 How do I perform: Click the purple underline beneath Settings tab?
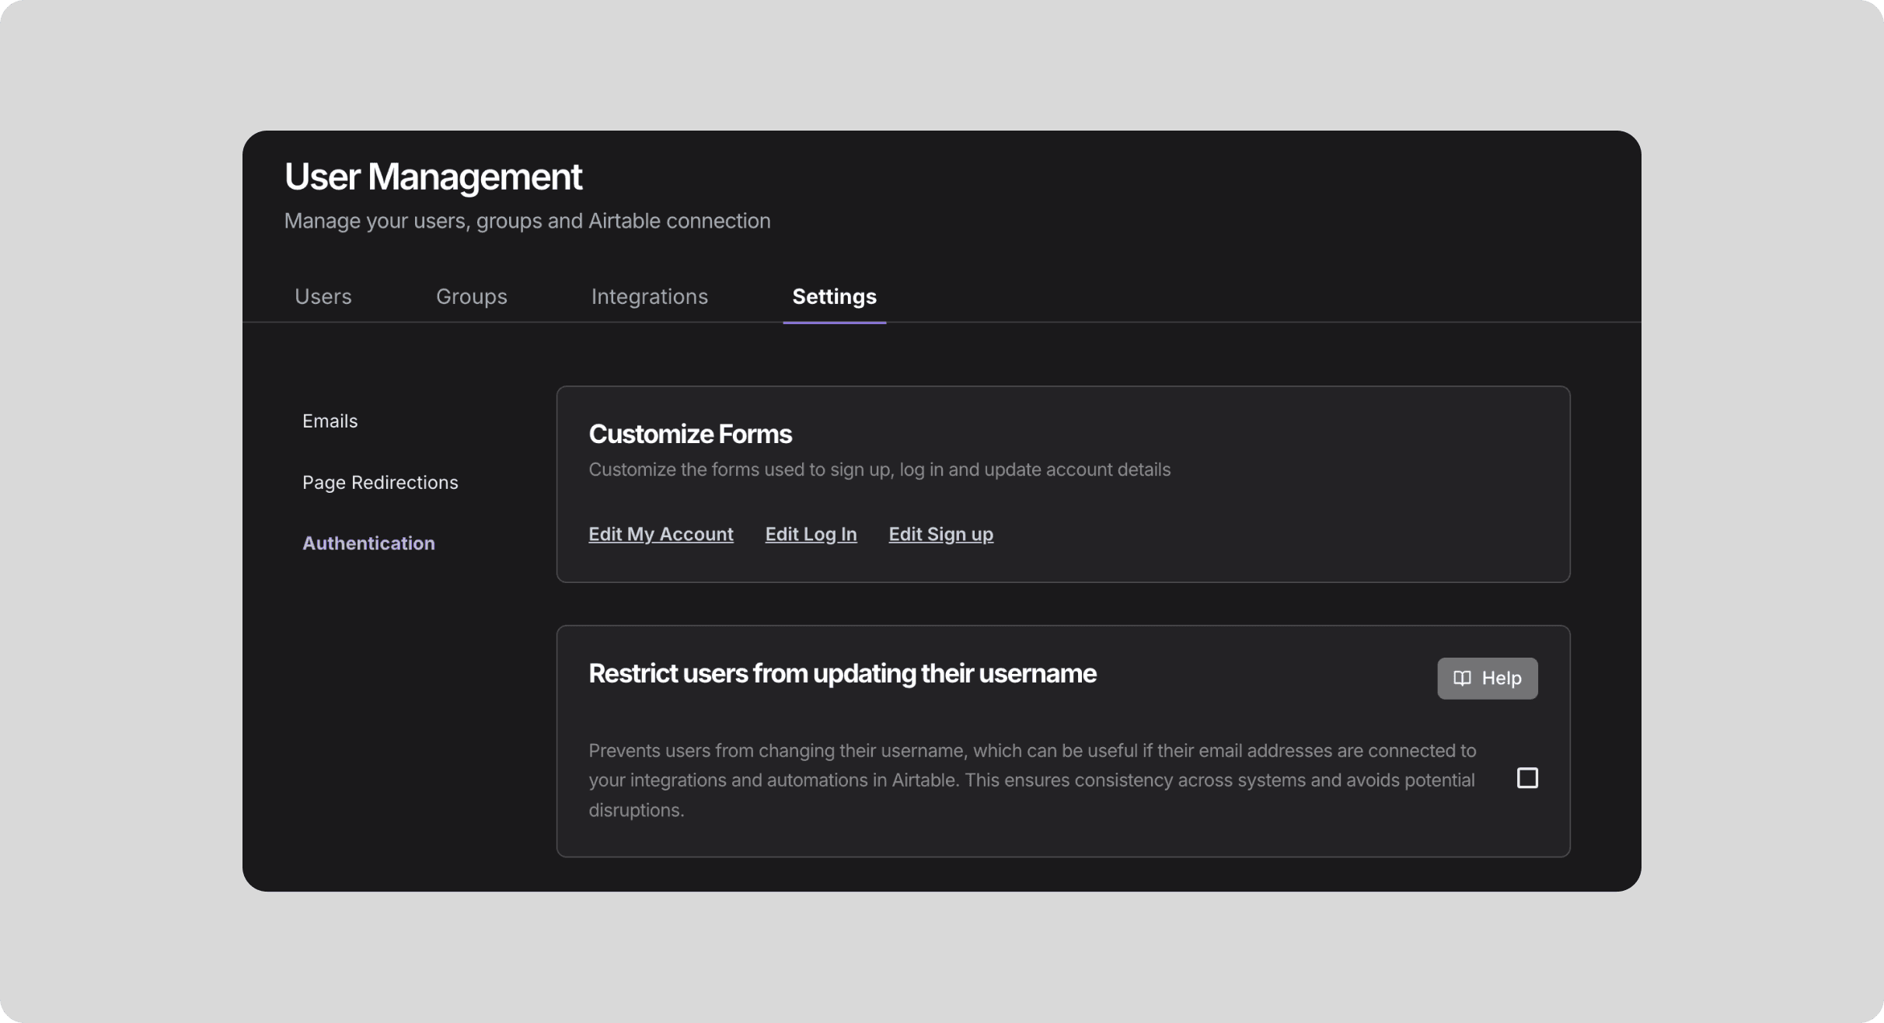point(834,322)
